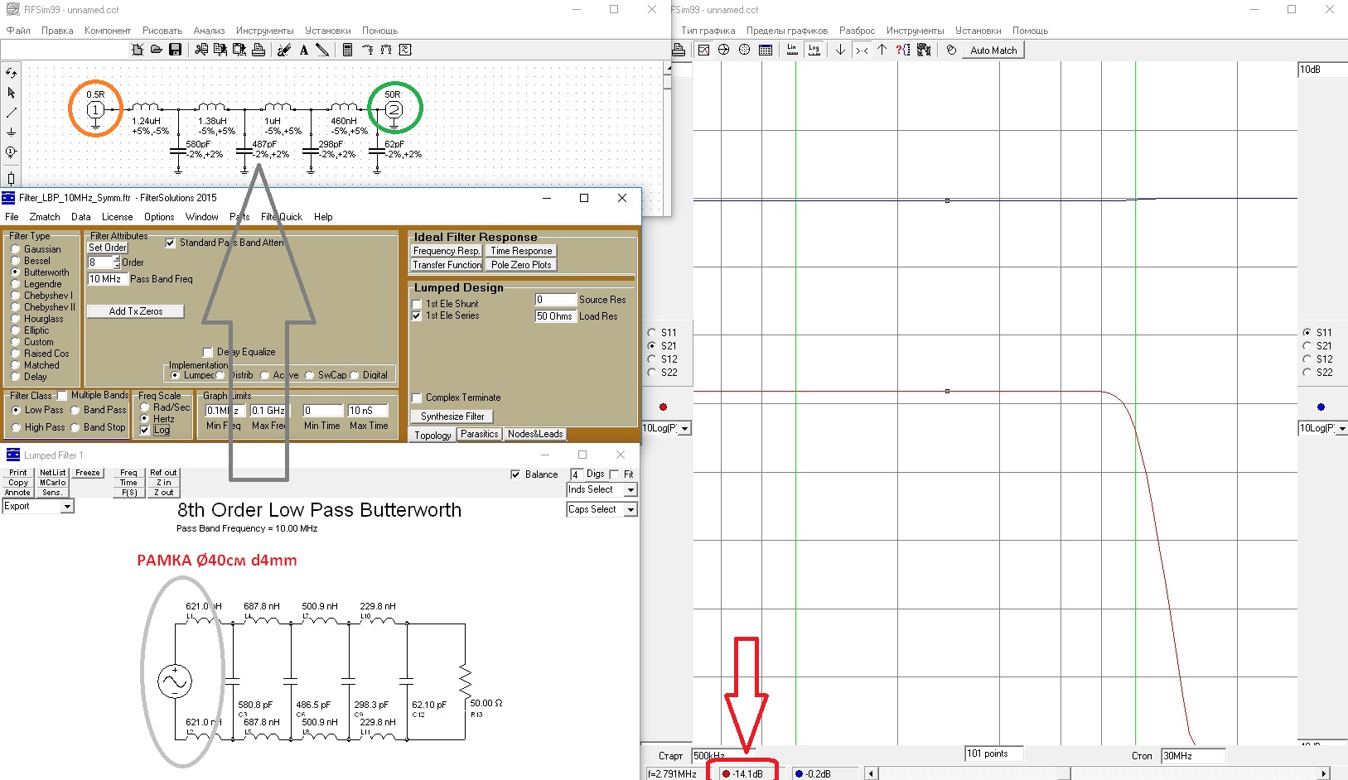The width and height of the screenshot is (1348, 780).
Task: Switch to rectangular graph view icon
Action: click(703, 50)
